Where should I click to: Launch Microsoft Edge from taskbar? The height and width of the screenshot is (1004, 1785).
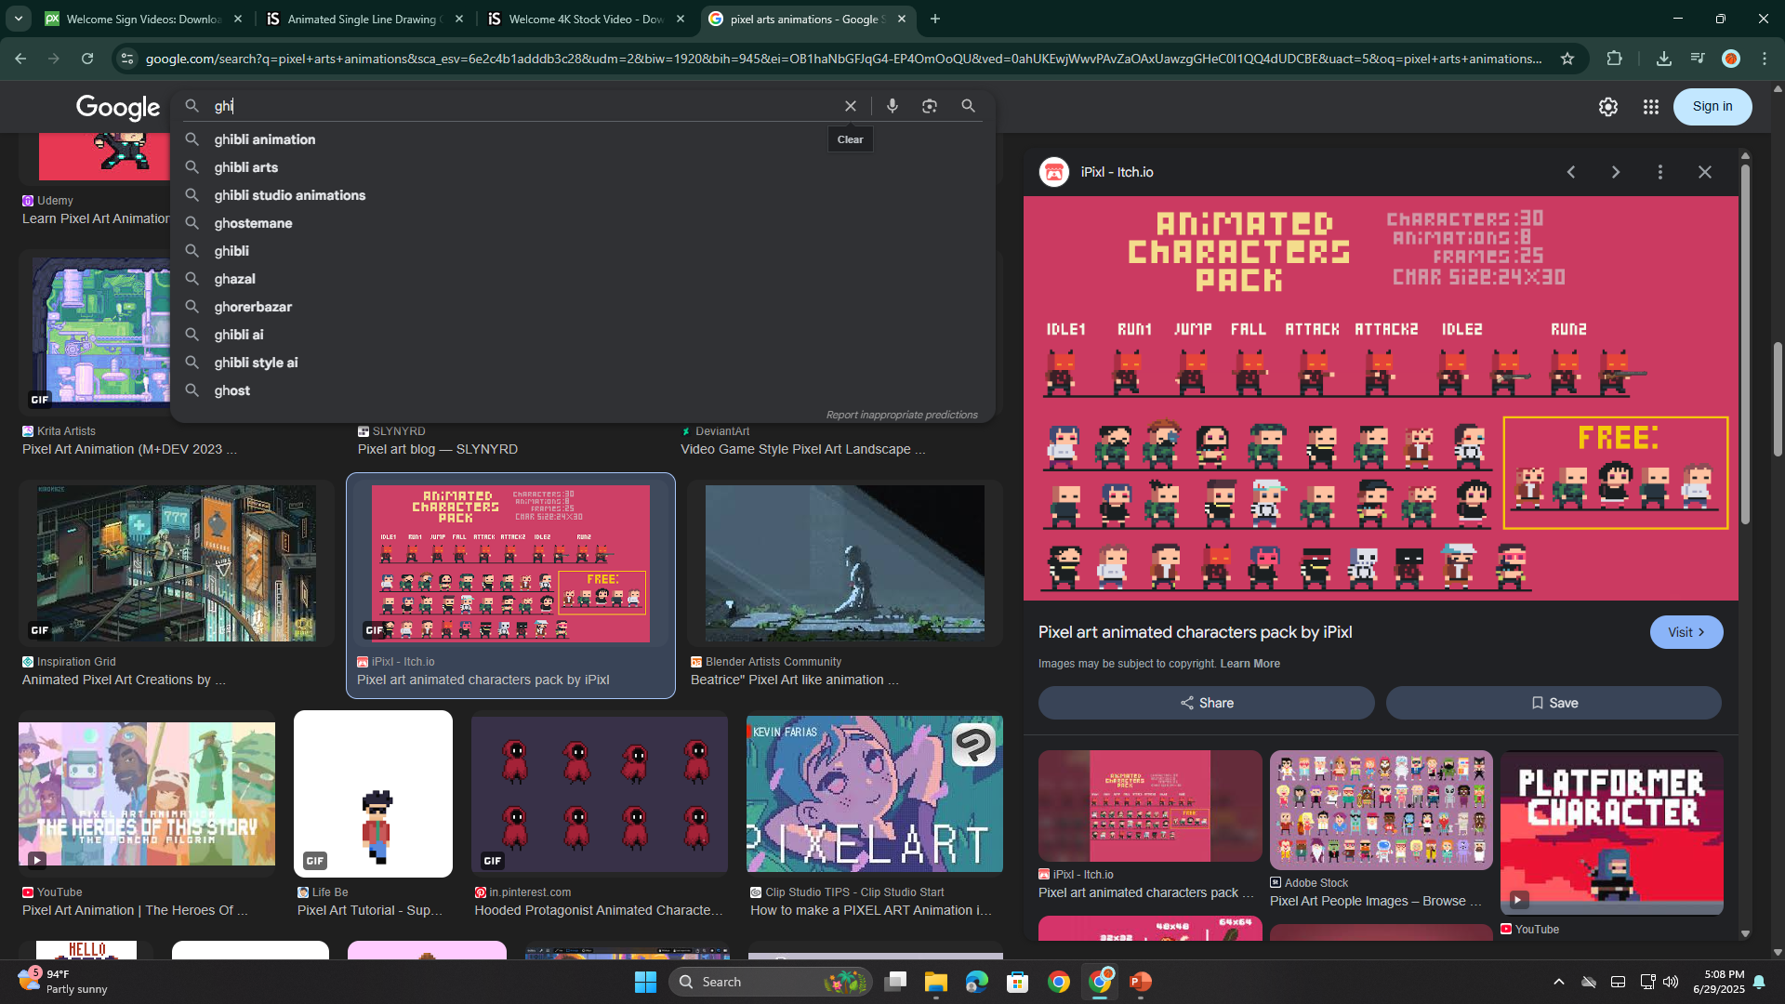pyautogui.click(x=976, y=982)
